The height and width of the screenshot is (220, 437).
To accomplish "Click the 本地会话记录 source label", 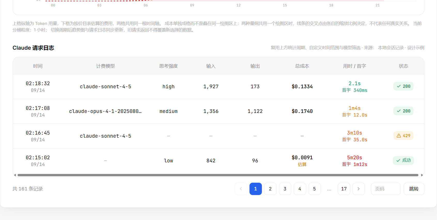I will click(391, 48).
